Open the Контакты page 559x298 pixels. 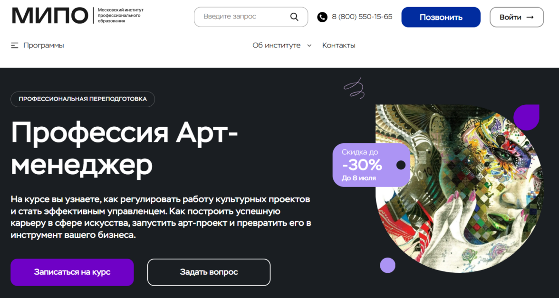(x=338, y=46)
